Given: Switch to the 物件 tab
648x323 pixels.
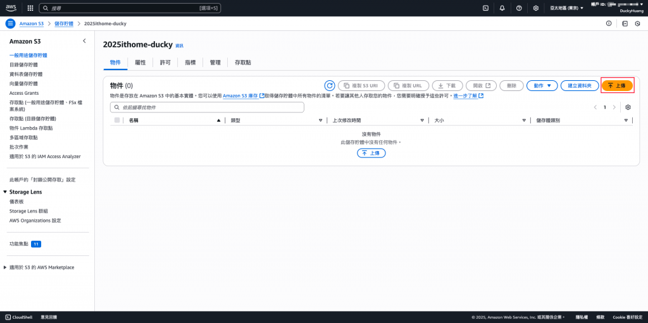Looking at the screenshot, I should click(x=115, y=63).
